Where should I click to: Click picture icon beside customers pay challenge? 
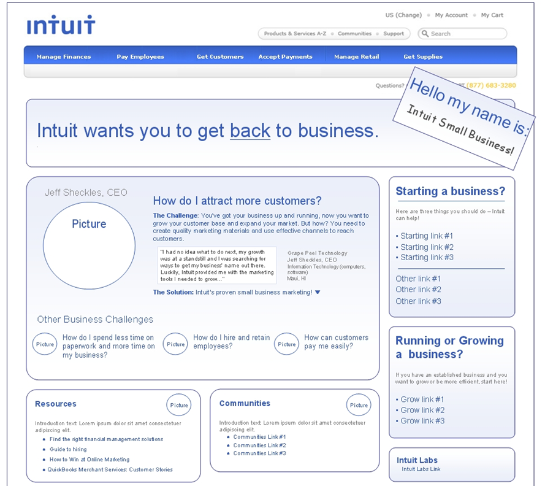(286, 344)
